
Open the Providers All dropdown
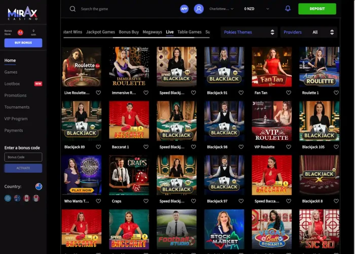[309, 32]
